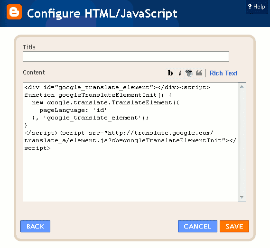This screenshot has width=270, height=248.
Task: Click the line with 'translate_a/element.js?cb='
Action: coord(130,140)
